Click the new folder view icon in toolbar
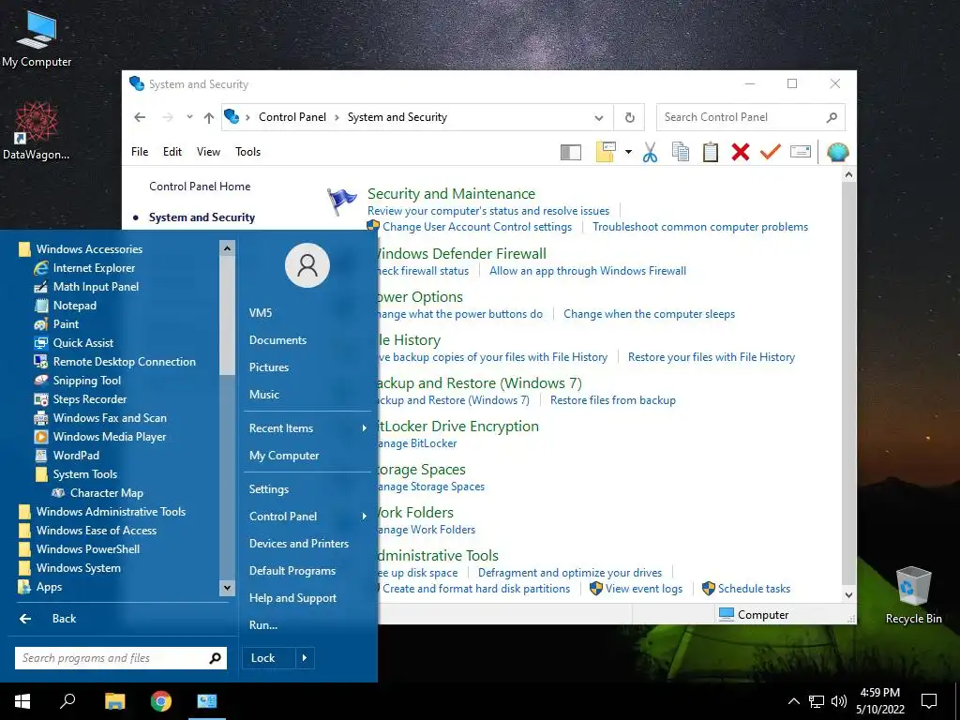960x720 pixels. point(606,152)
